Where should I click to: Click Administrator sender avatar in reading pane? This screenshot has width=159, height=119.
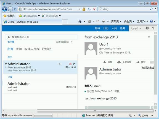(91, 73)
